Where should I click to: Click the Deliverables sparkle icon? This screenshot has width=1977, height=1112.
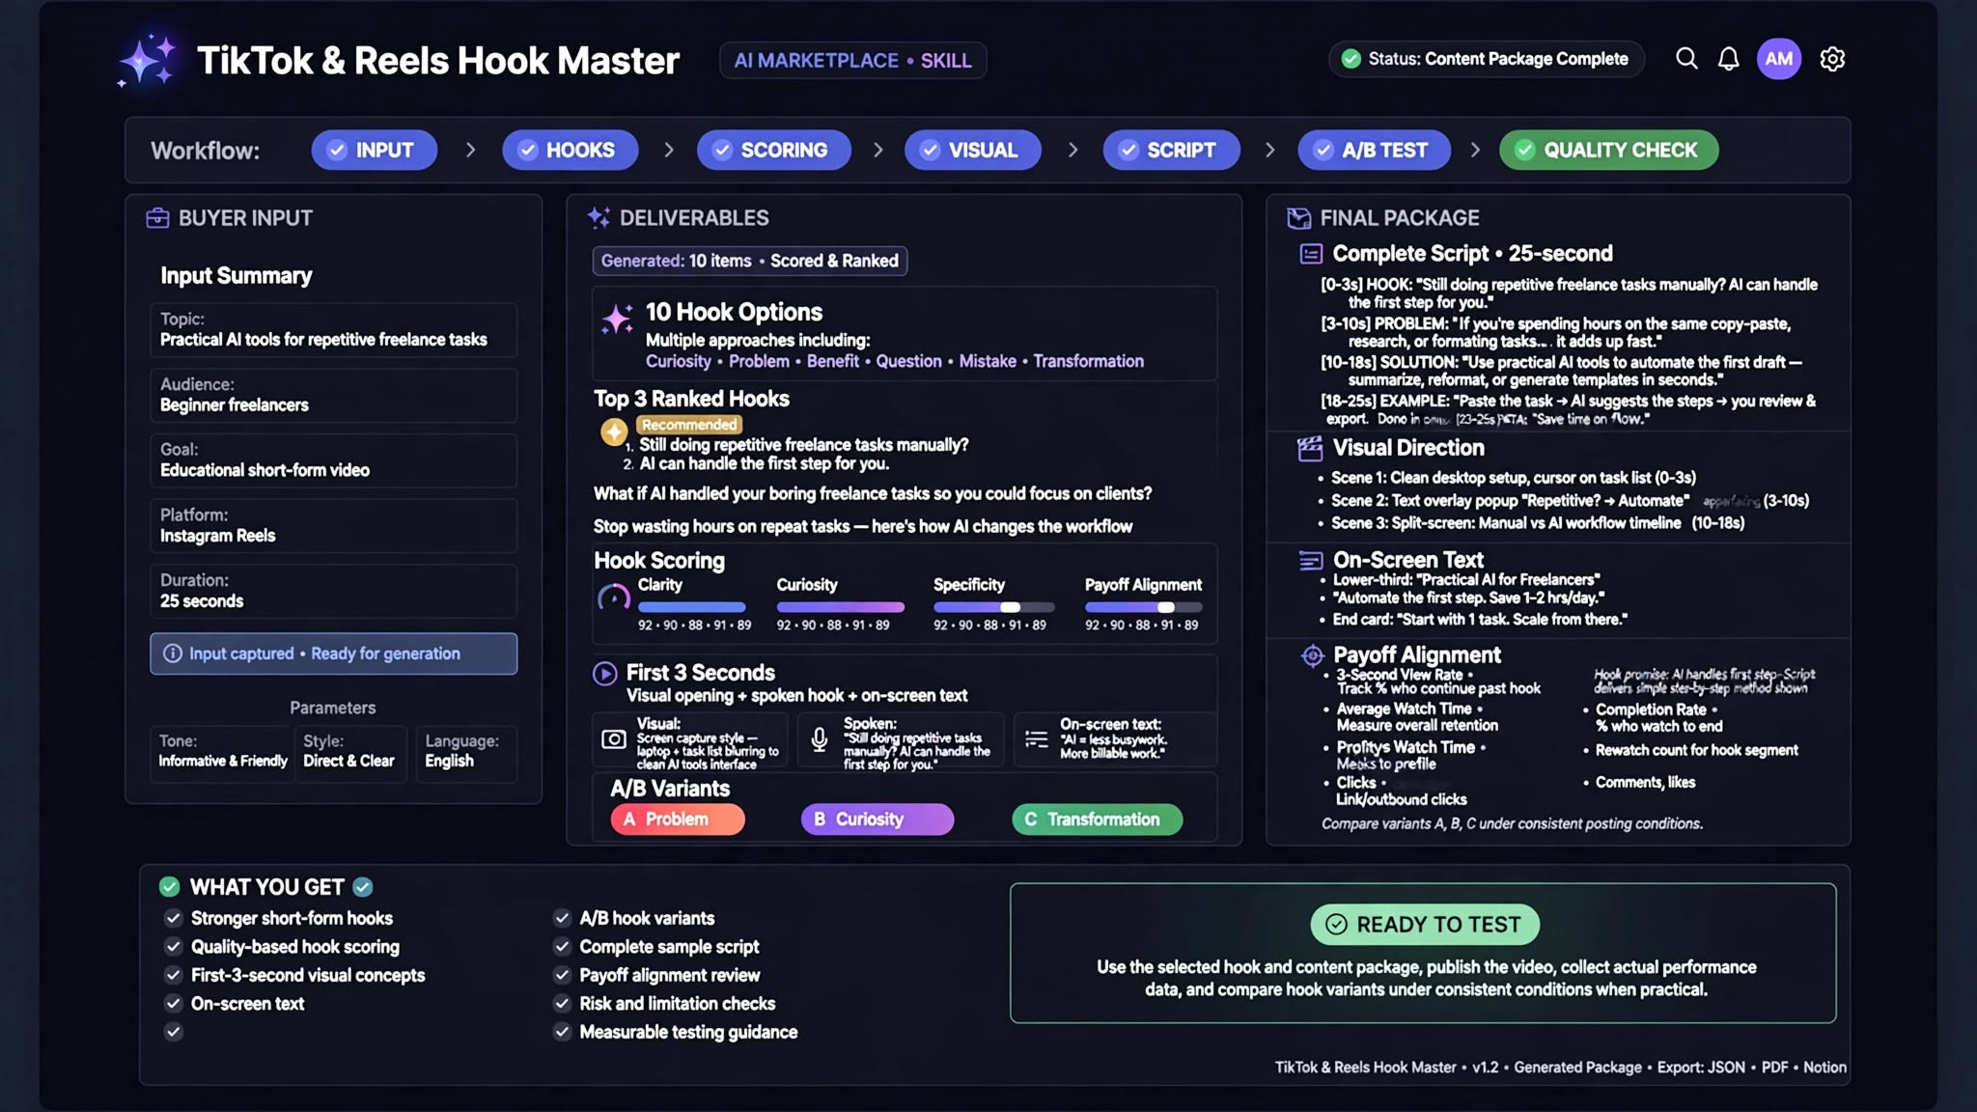[599, 218]
